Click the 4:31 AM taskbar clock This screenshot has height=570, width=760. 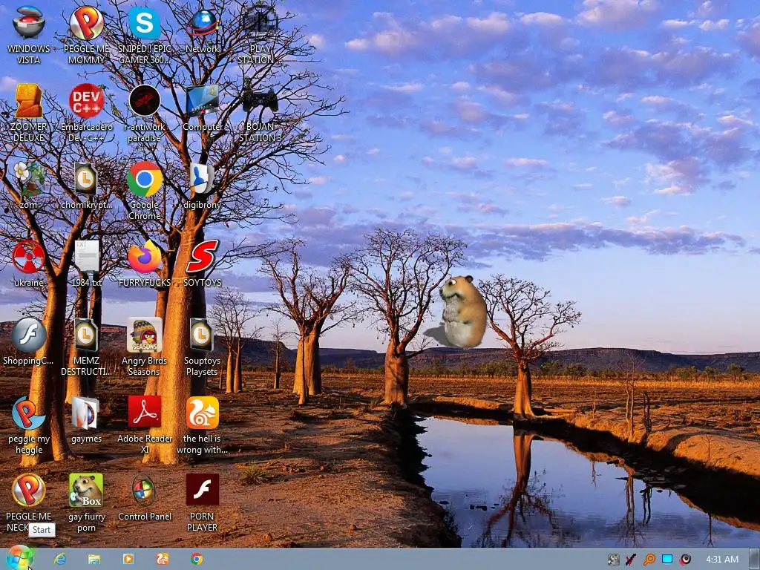point(722,560)
